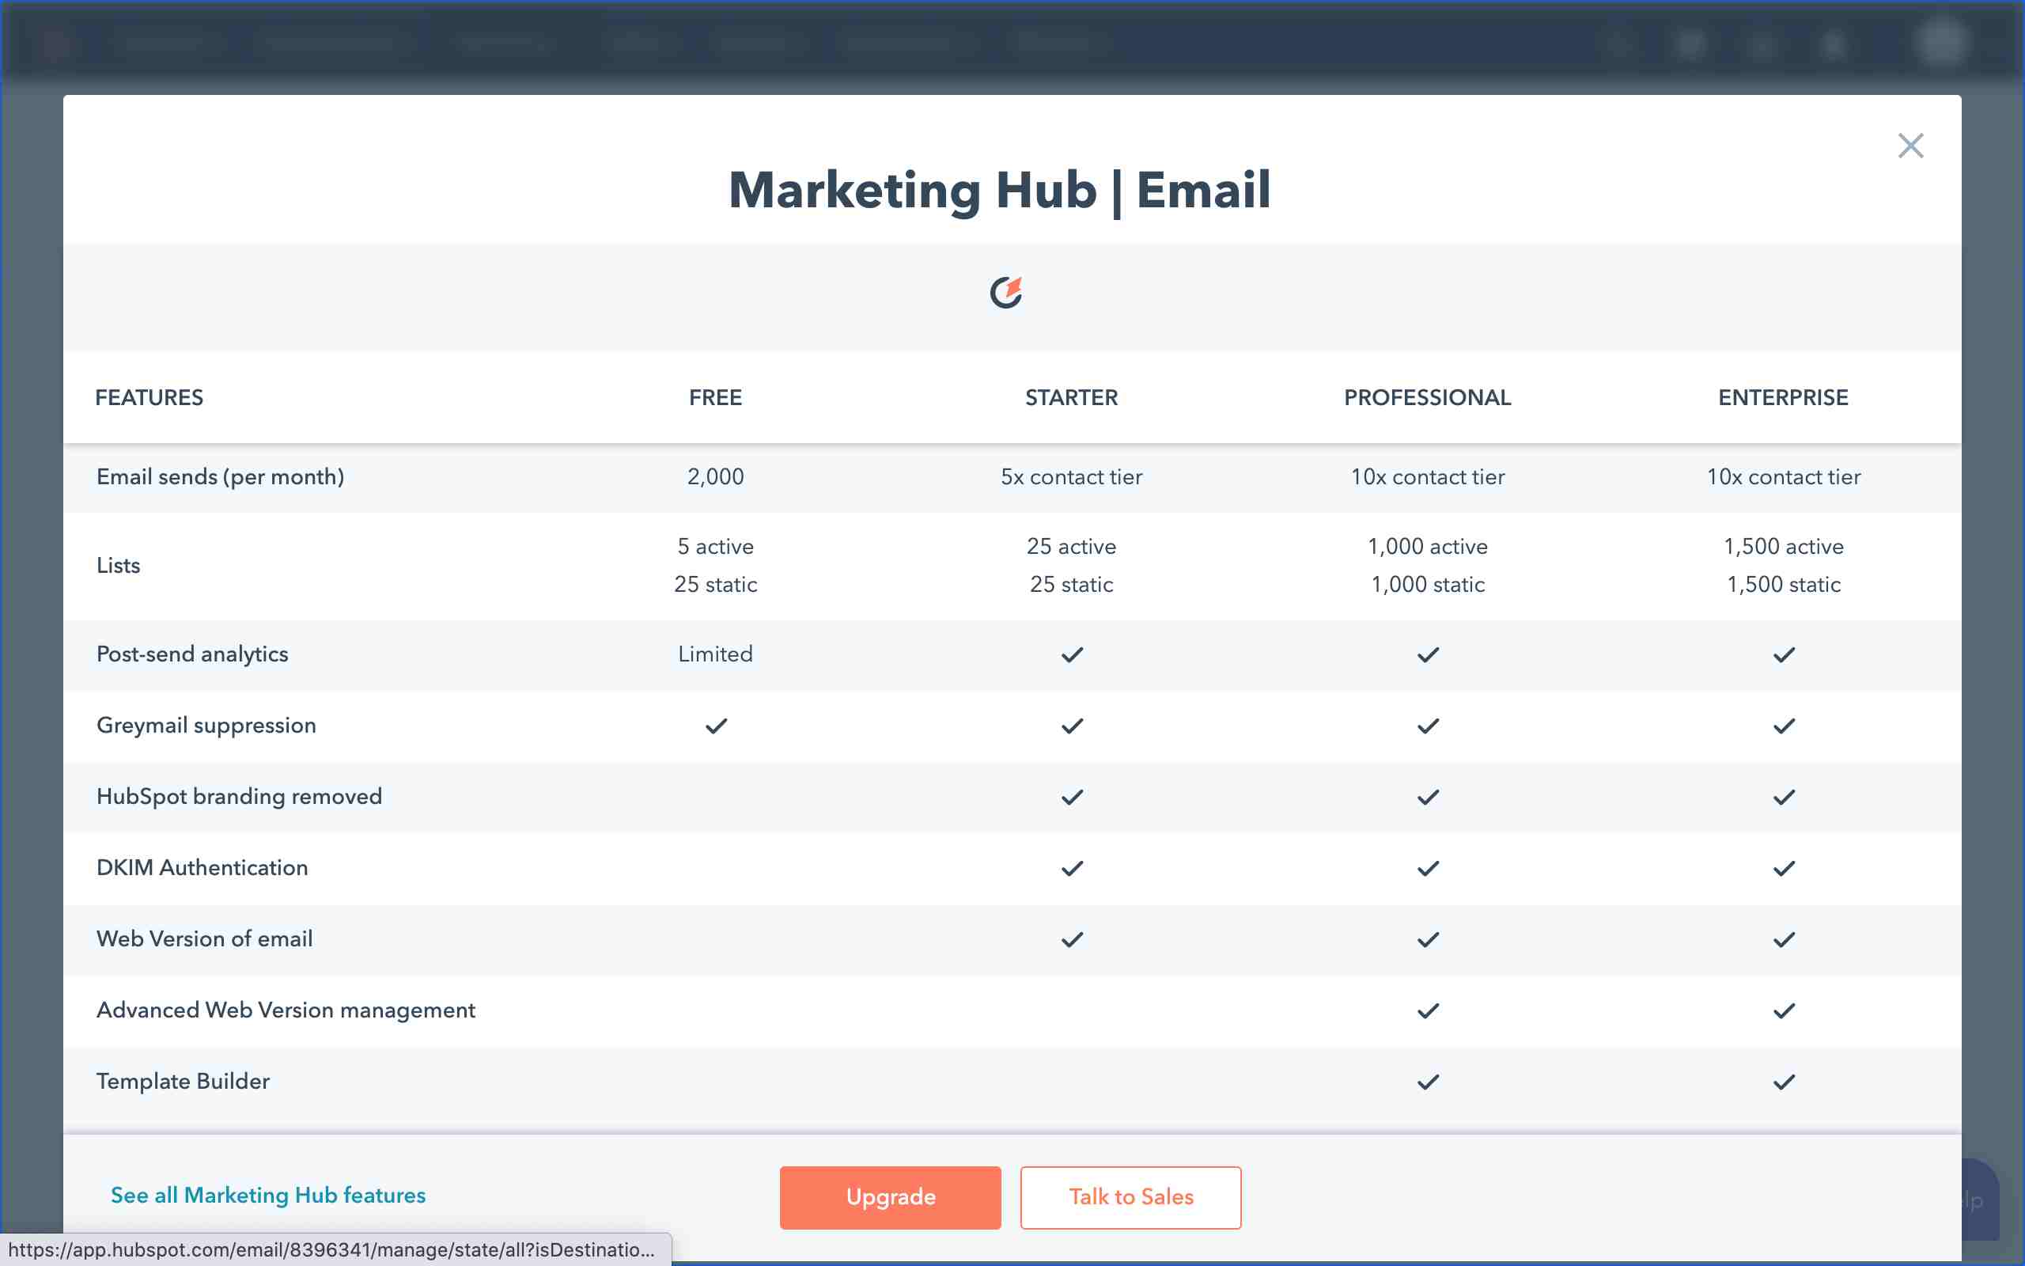The width and height of the screenshot is (2025, 1266).
Task: Open See all Marketing Hub features link
Action: [268, 1195]
